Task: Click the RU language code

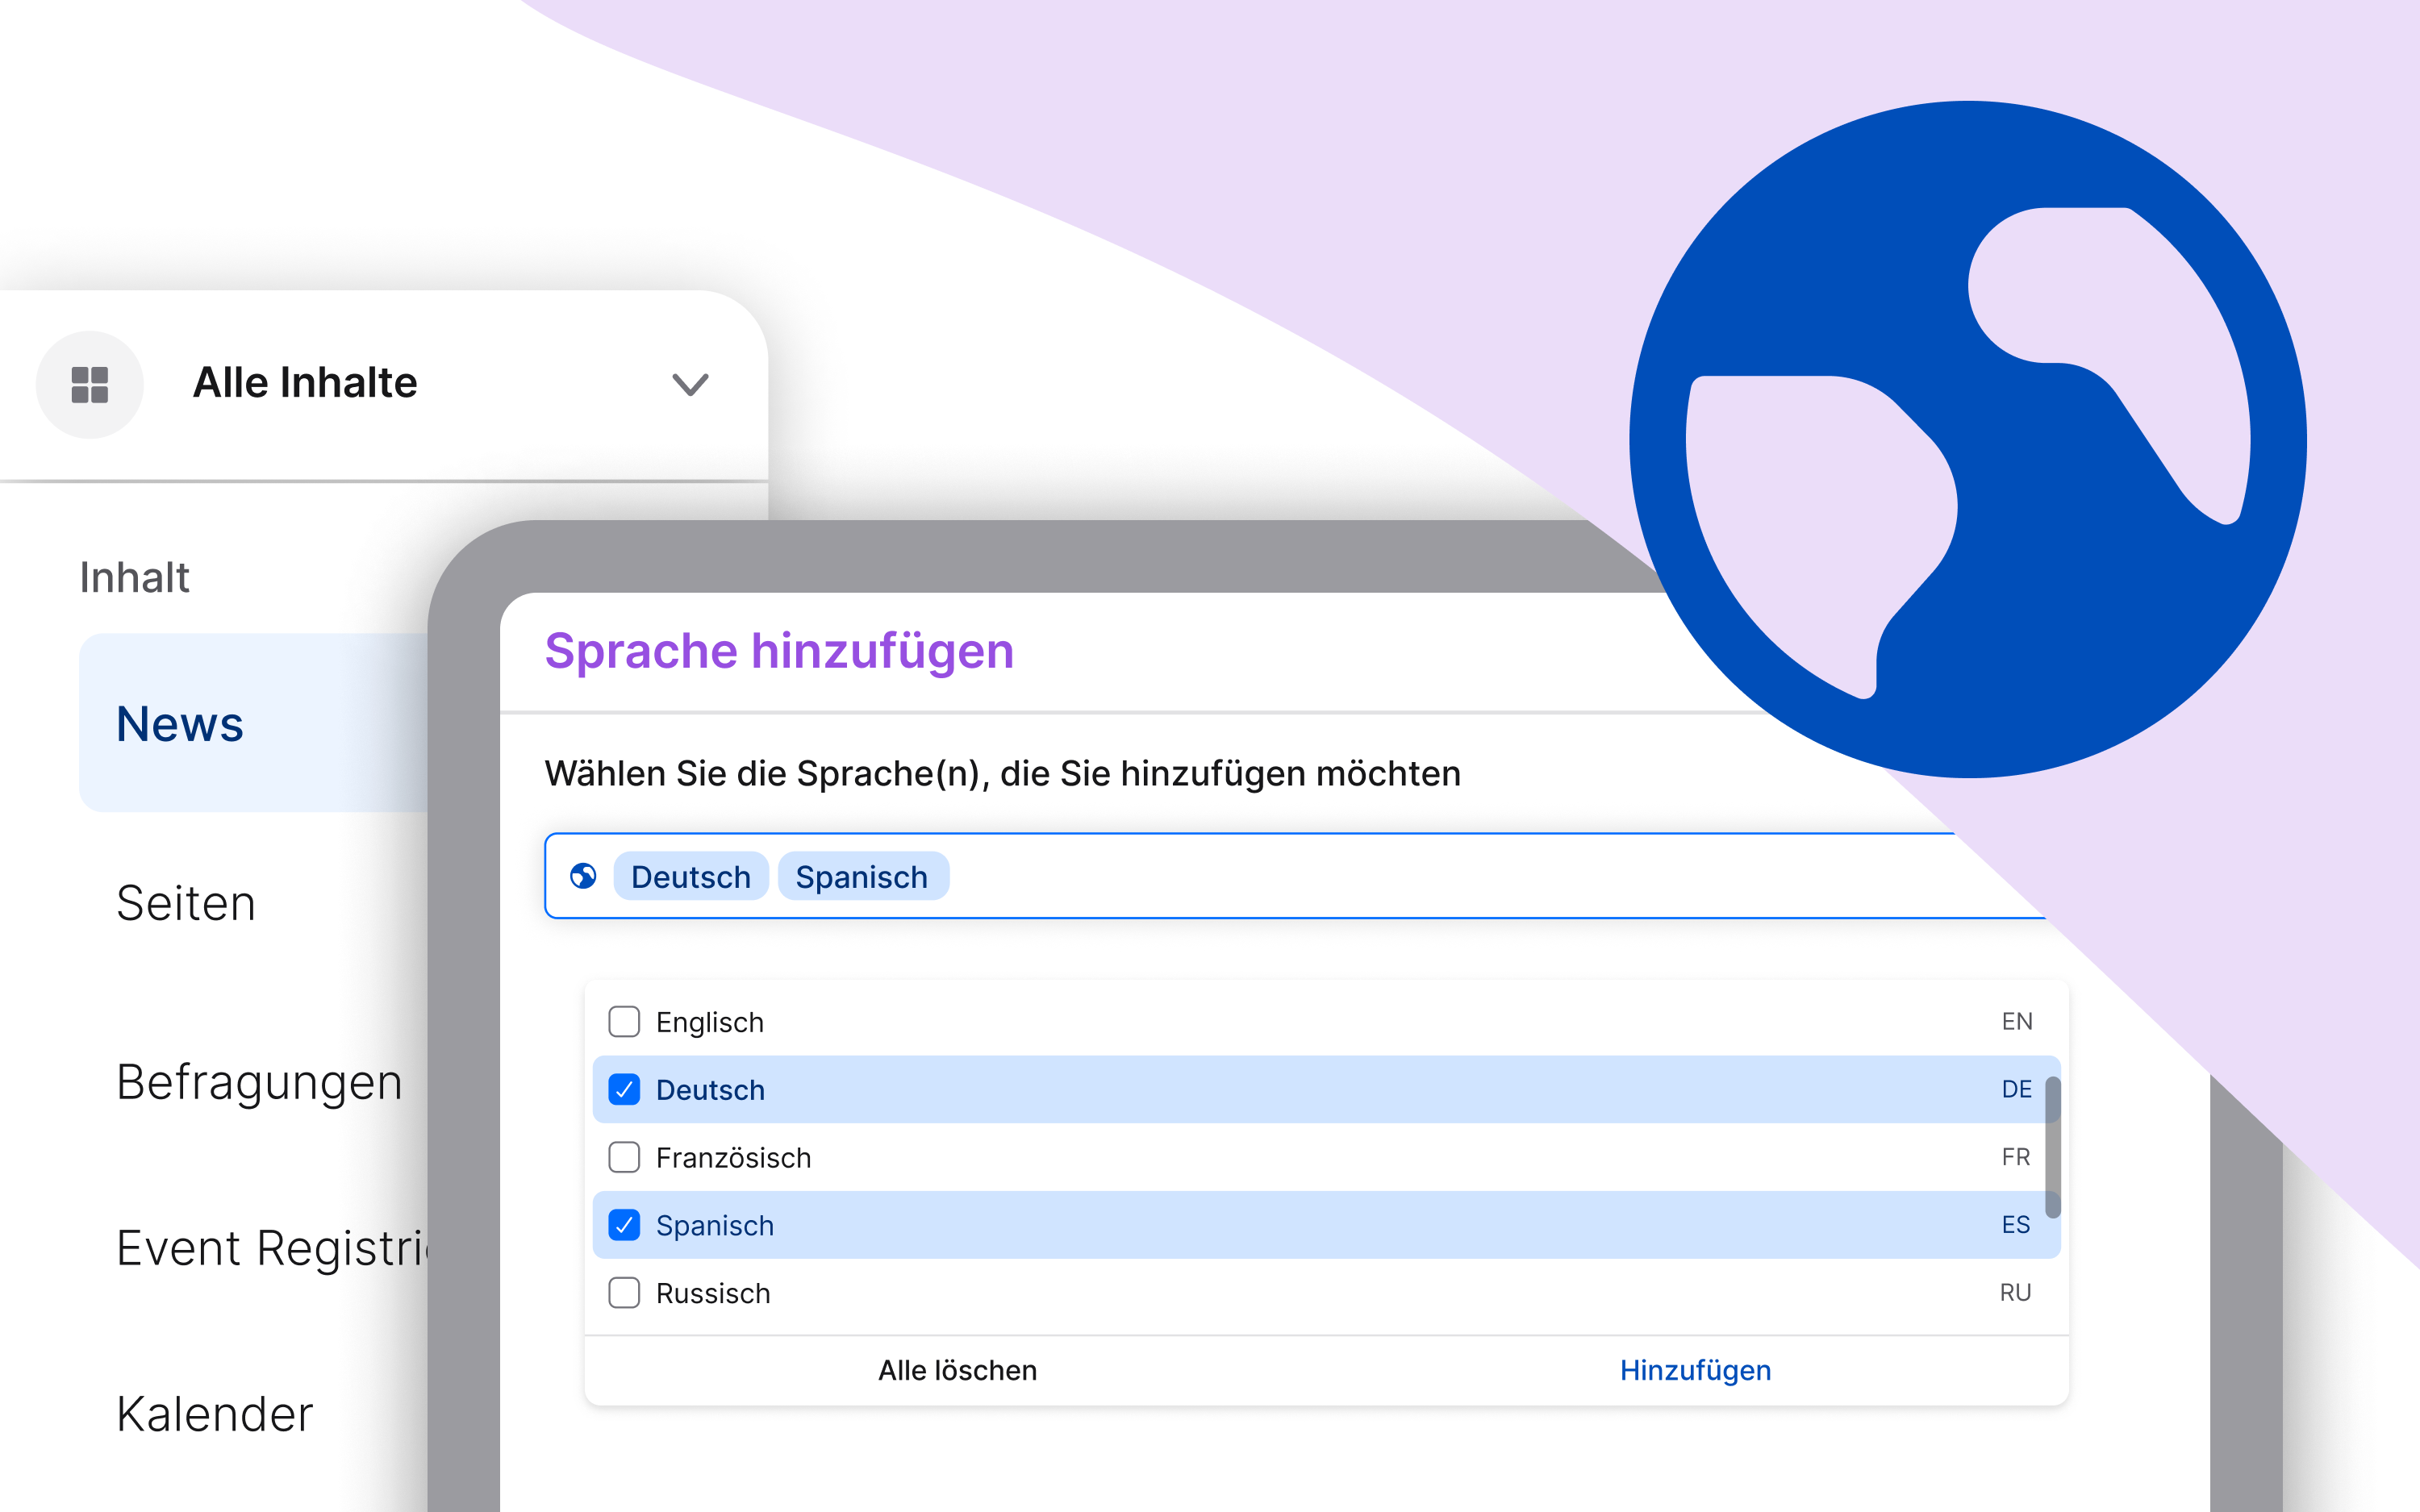Action: (x=2015, y=1293)
